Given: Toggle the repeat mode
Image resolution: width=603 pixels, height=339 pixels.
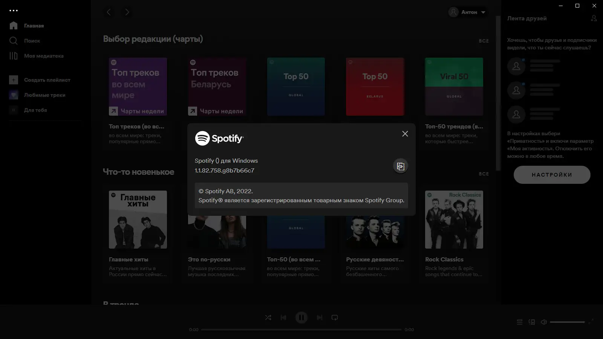Looking at the screenshot, I should coord(335,318).
